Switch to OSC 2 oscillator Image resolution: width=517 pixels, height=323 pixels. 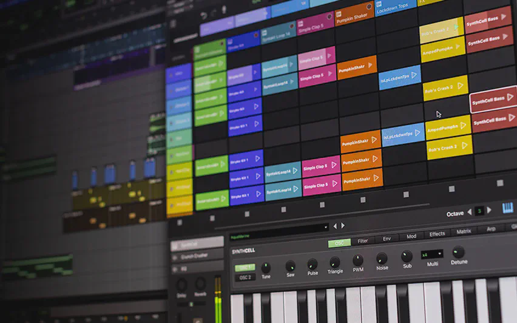point(244,277)
